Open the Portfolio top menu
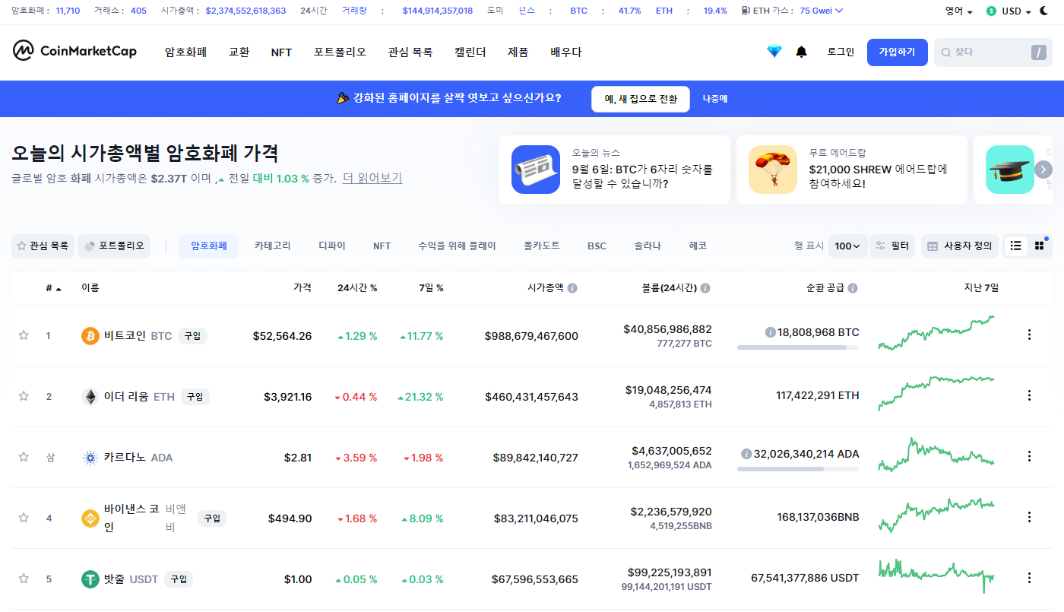 340,52
